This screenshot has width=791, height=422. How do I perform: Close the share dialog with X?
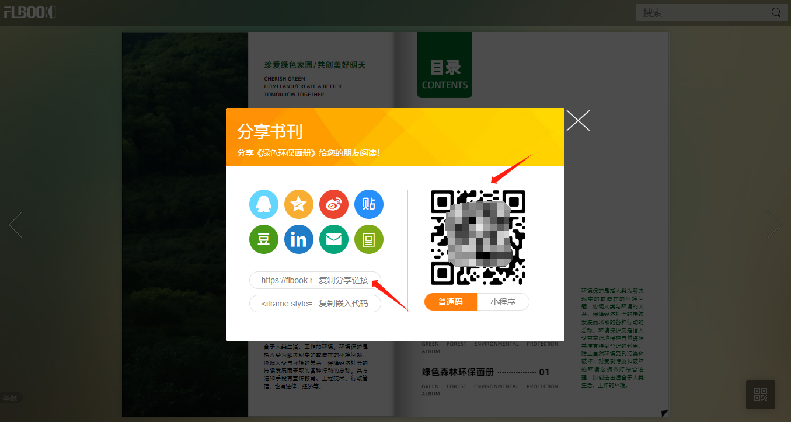(578, 120)
